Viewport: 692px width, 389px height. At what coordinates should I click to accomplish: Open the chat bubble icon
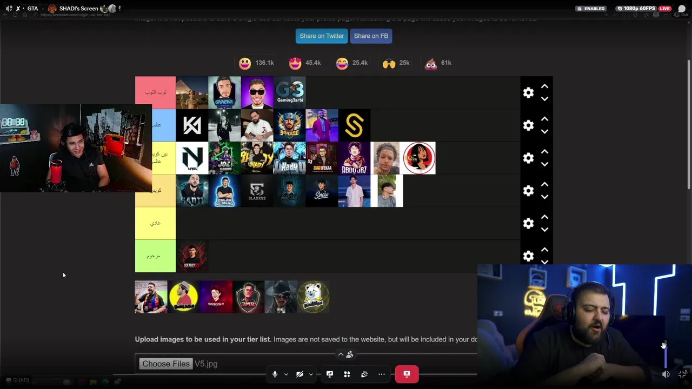click(682, 9)
